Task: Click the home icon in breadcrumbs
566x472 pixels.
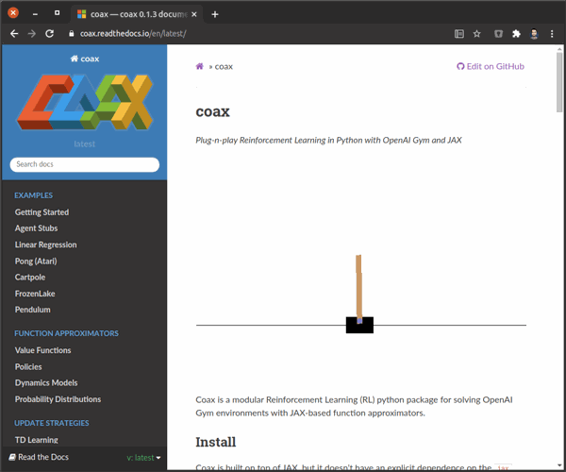Action: tap(200, 66)
